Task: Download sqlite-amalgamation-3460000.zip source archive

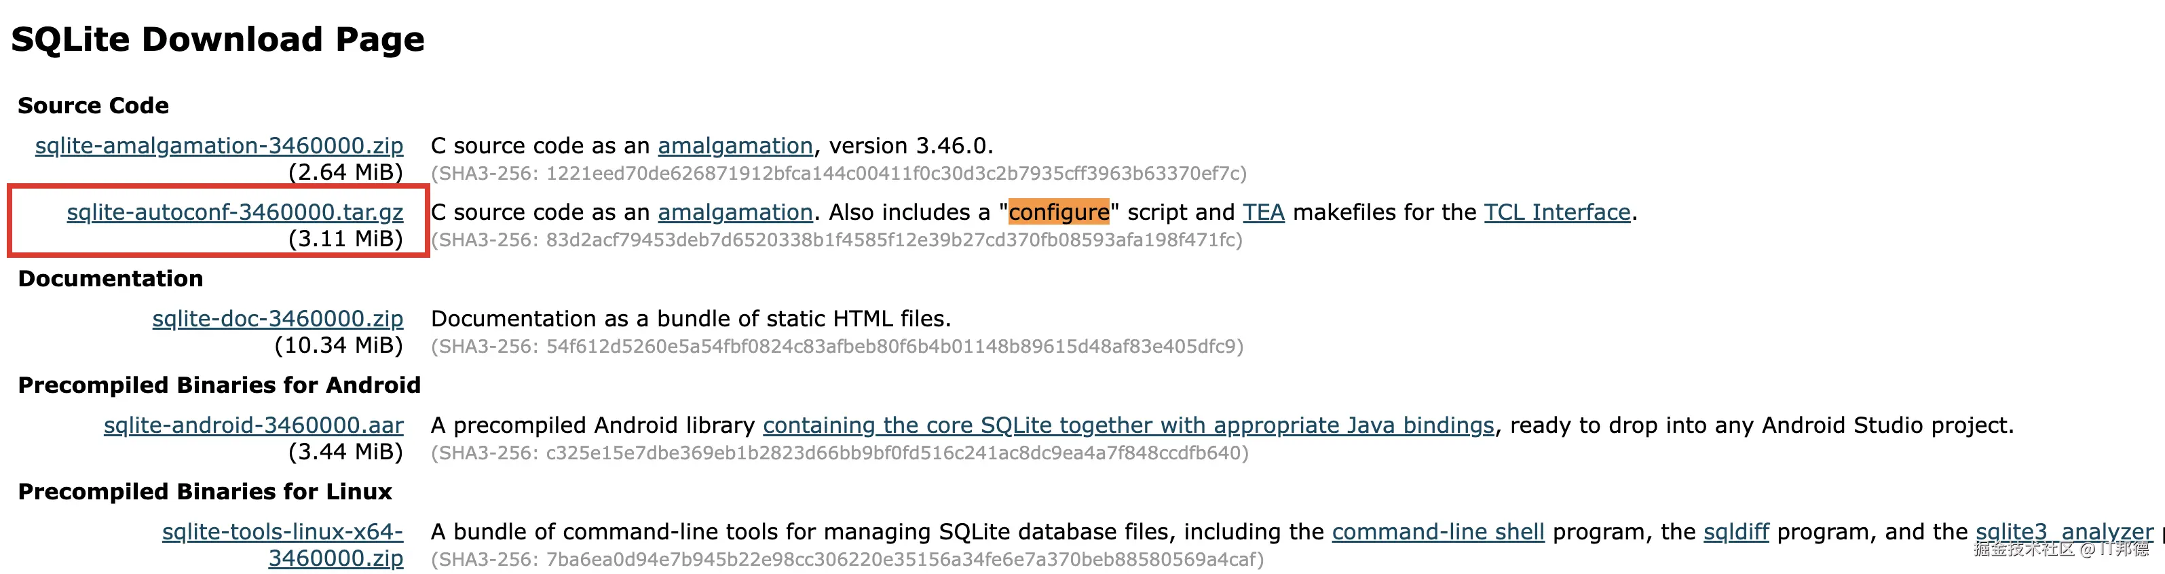Action: coord(219,147)
